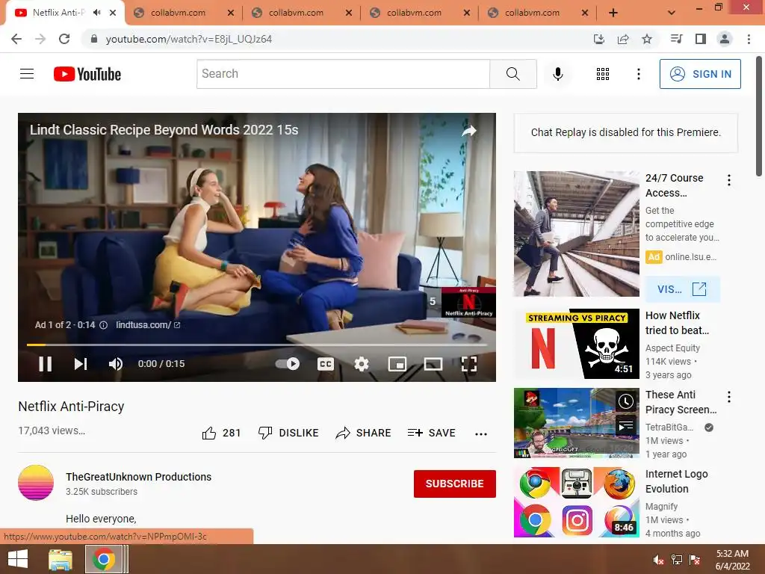Visit lindtusa.com advertiser link

148,325
